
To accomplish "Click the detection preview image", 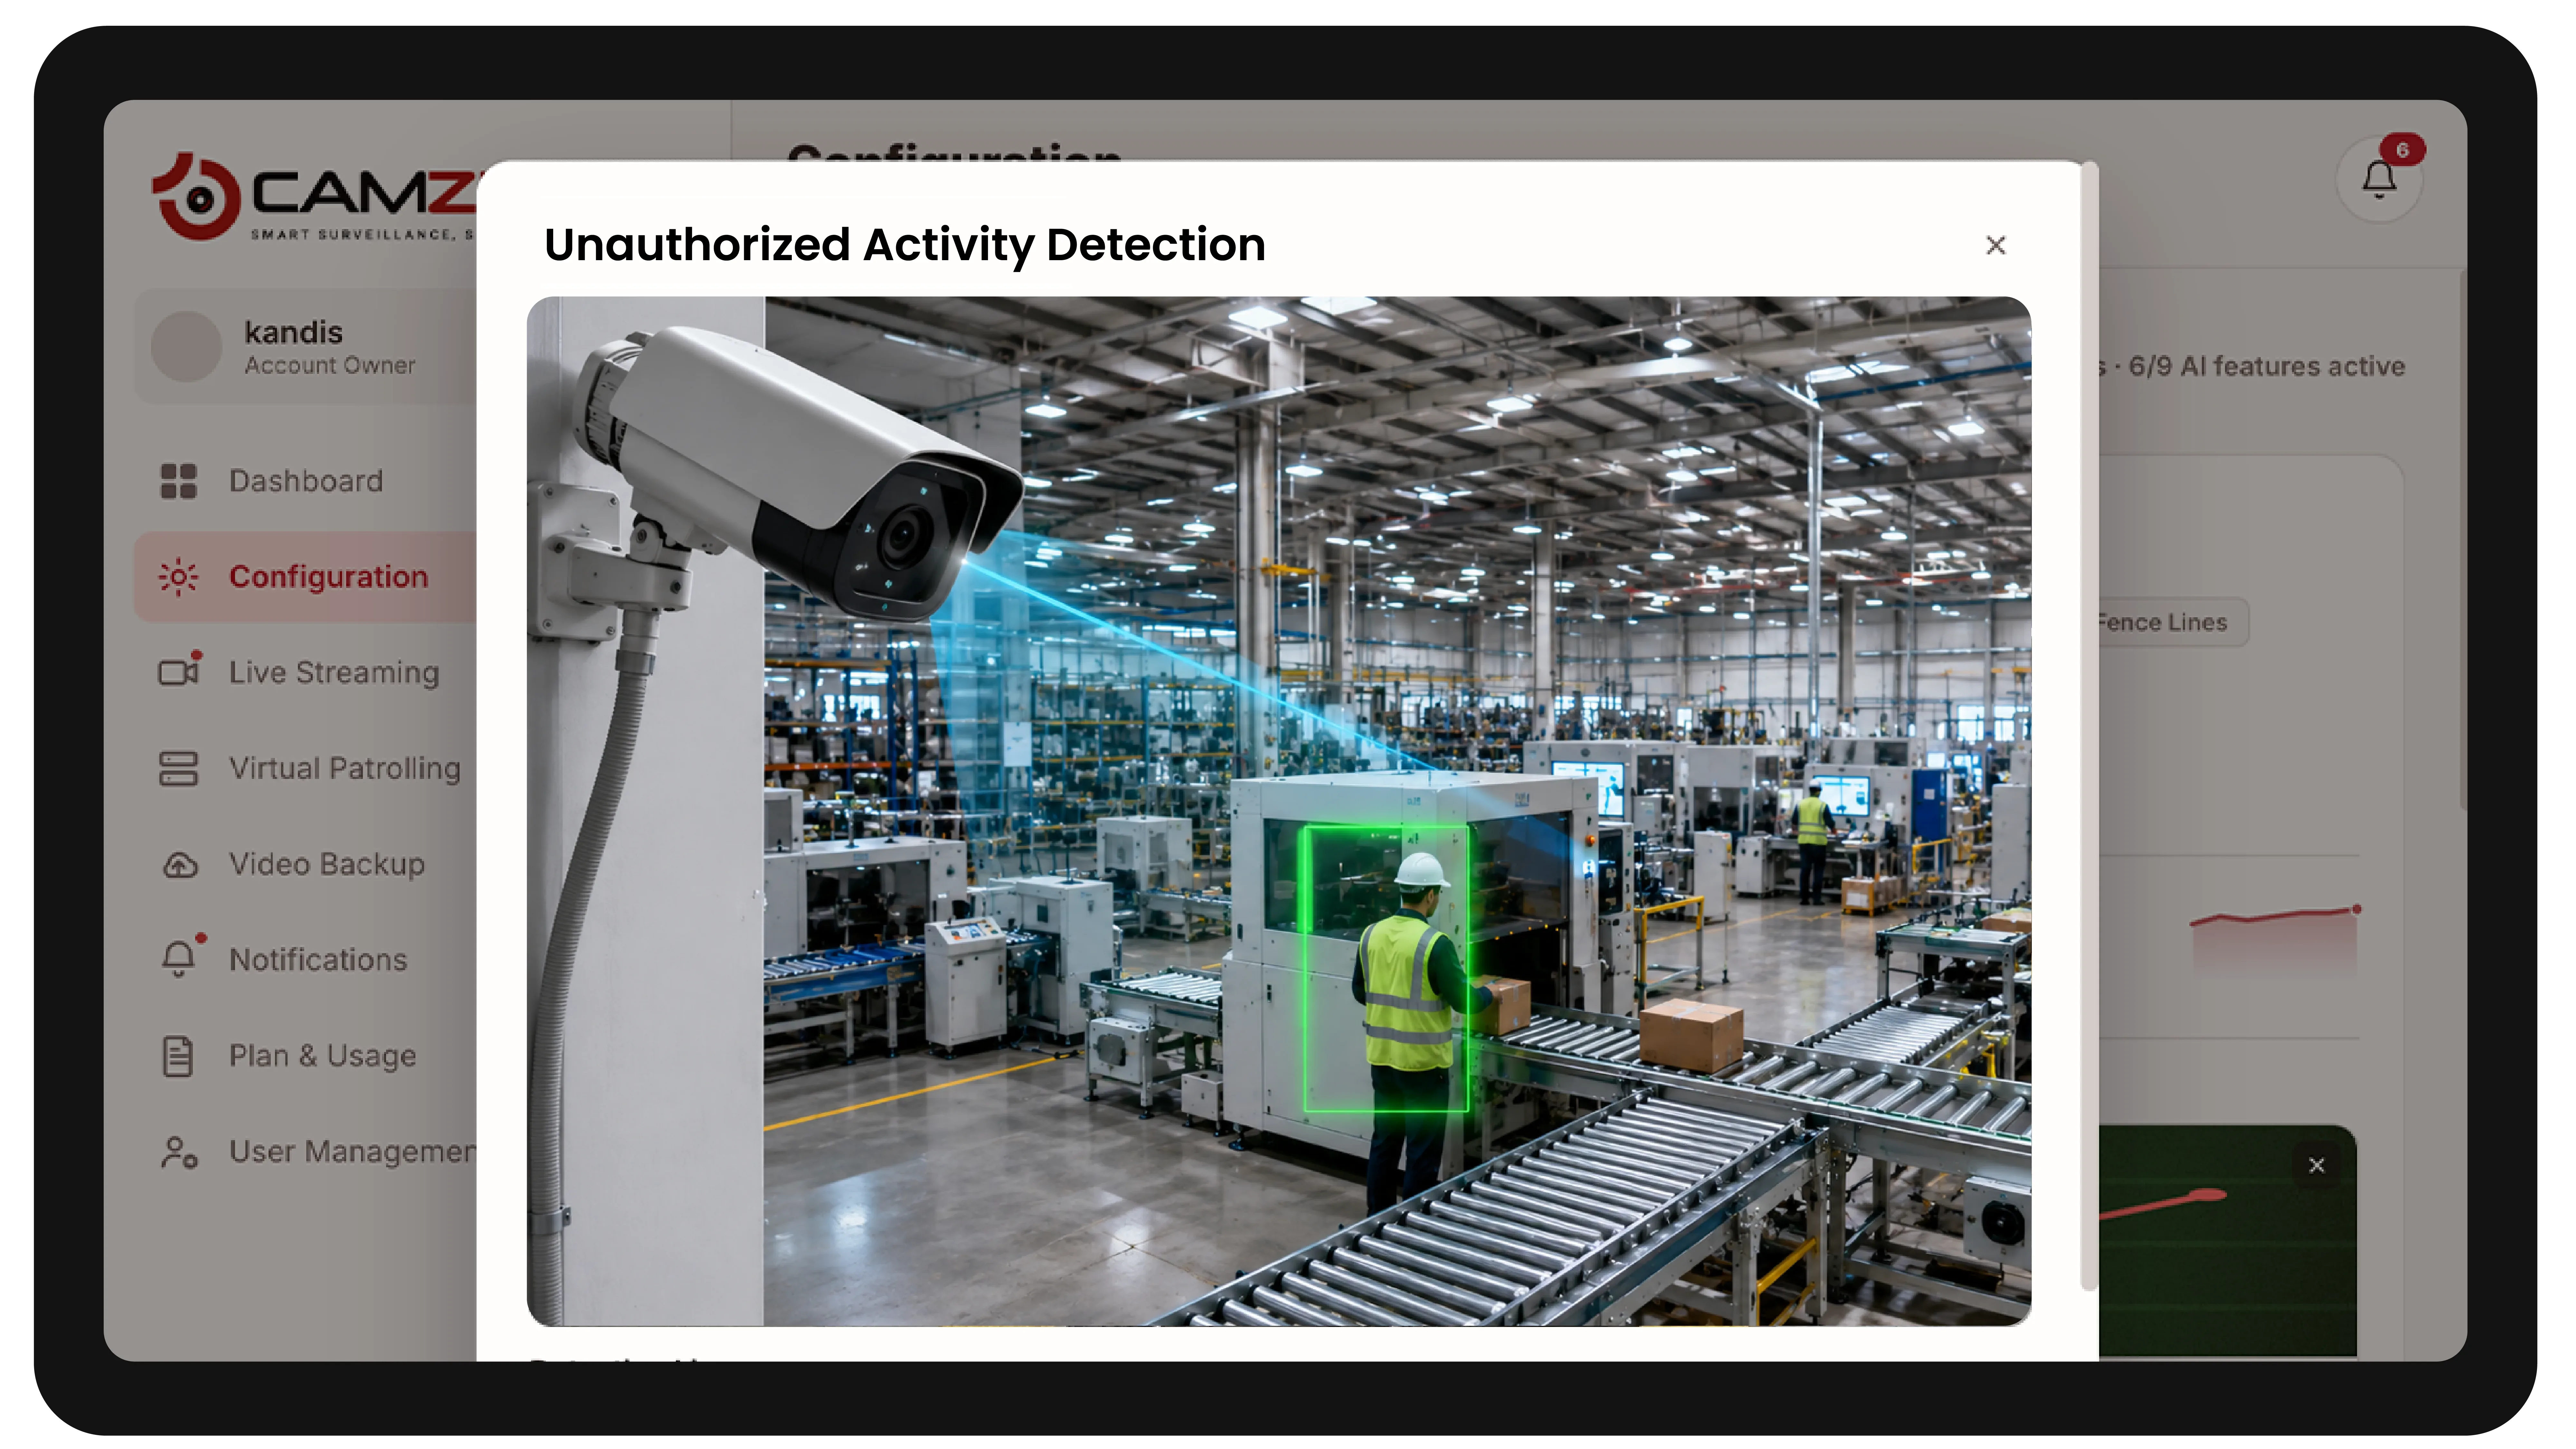I will click(1279, 811).
